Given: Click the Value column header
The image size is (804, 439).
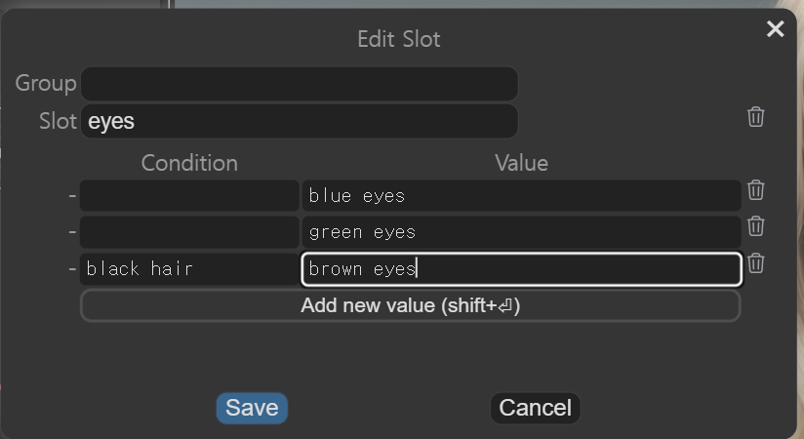Looking at the screenshot, I should pos(521,163).
